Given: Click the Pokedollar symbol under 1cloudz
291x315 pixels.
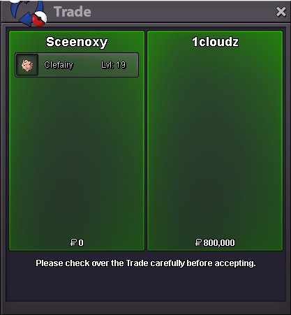Looking at the screenshot, I should click(198, 242).
